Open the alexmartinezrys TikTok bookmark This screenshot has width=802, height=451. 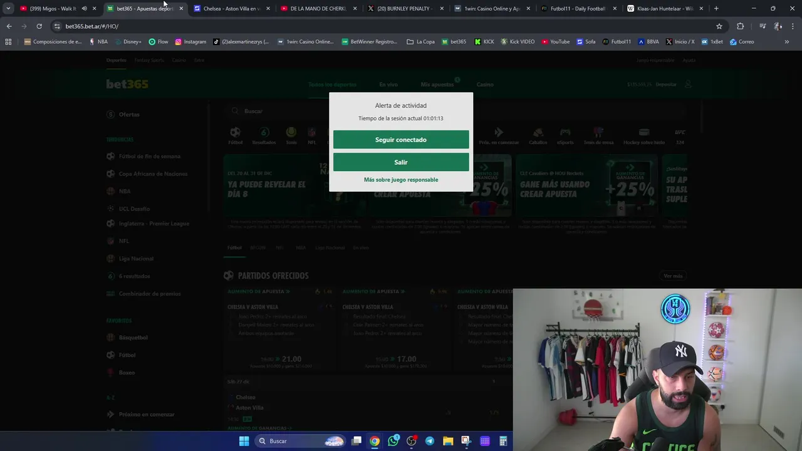click(241, 42)
